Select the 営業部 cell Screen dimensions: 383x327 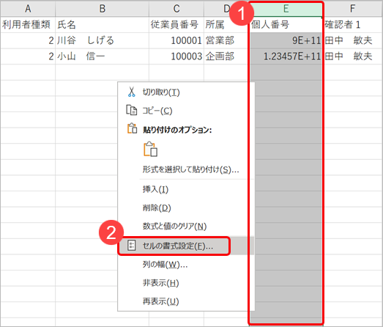(227, 40)
